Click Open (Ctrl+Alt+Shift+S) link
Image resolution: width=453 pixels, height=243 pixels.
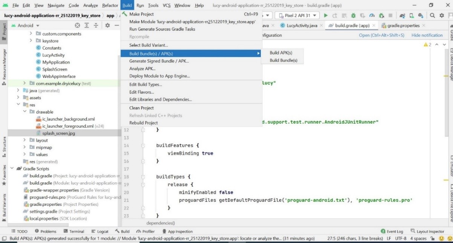(x=381, y=35)
